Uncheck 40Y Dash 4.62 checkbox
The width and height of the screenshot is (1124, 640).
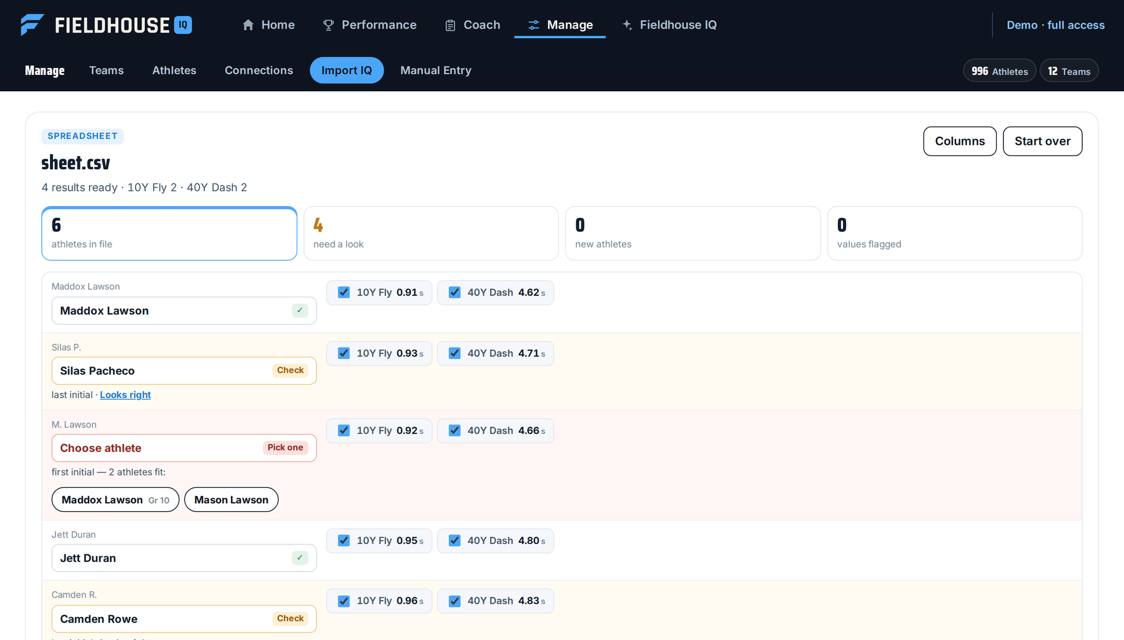455,292
